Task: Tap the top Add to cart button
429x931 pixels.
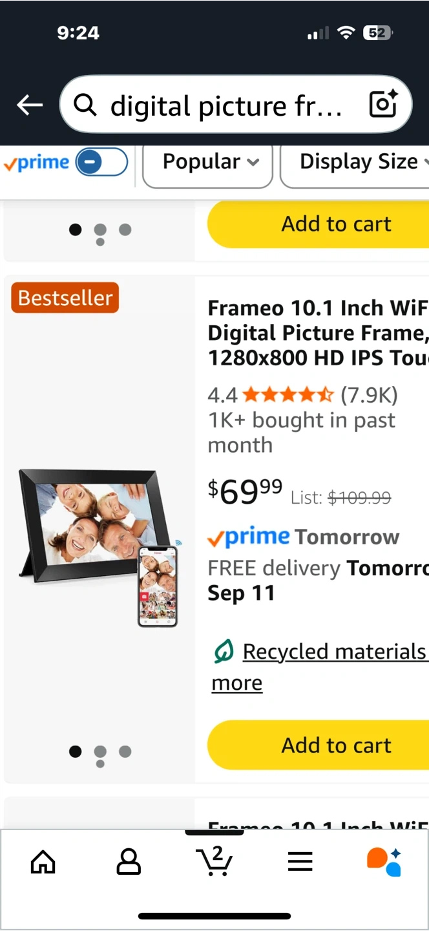Action: [336, 224]
